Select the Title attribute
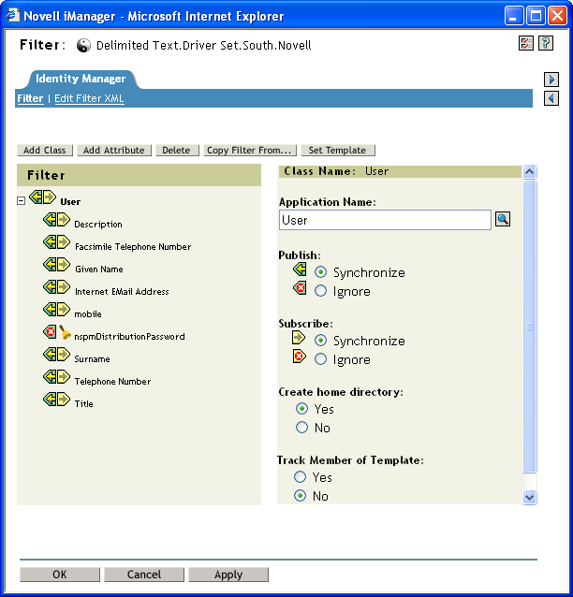 [84, 403]
